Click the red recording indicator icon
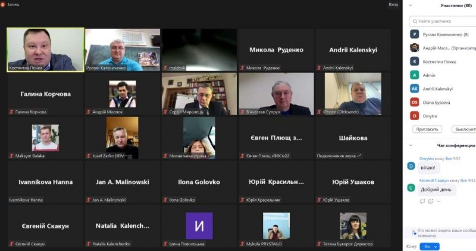Viewport: 476px width, 251px height. click(3, 4)
